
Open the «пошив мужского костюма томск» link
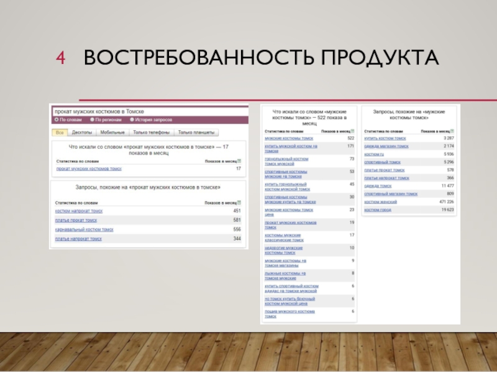(290, 314)
